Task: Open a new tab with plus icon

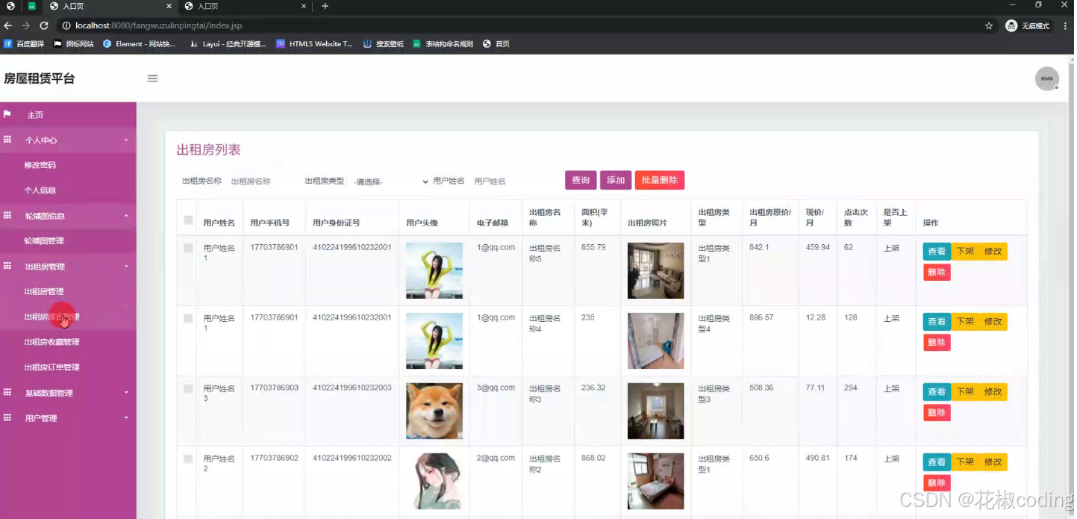Action: point(325,6)
